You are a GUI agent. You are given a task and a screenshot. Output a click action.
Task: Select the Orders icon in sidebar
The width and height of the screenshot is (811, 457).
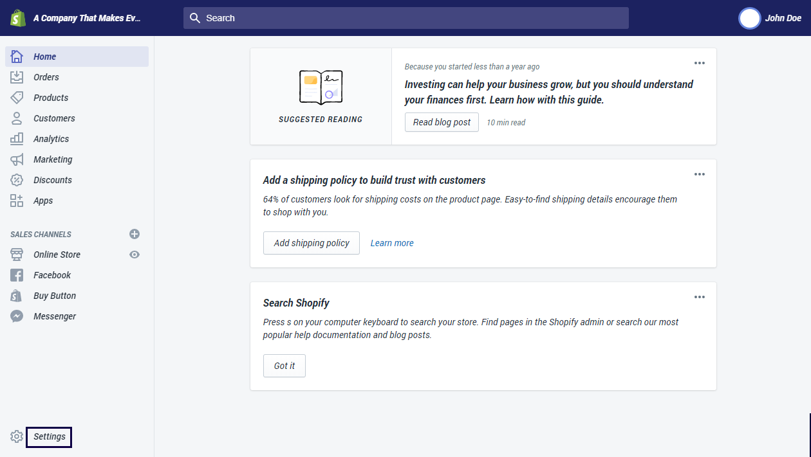pos(16,77)
